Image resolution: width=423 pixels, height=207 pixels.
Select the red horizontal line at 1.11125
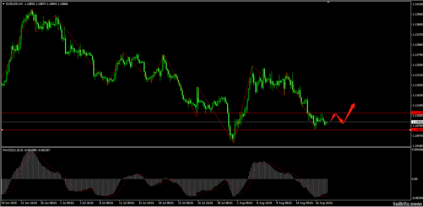[x=184, y=113]
